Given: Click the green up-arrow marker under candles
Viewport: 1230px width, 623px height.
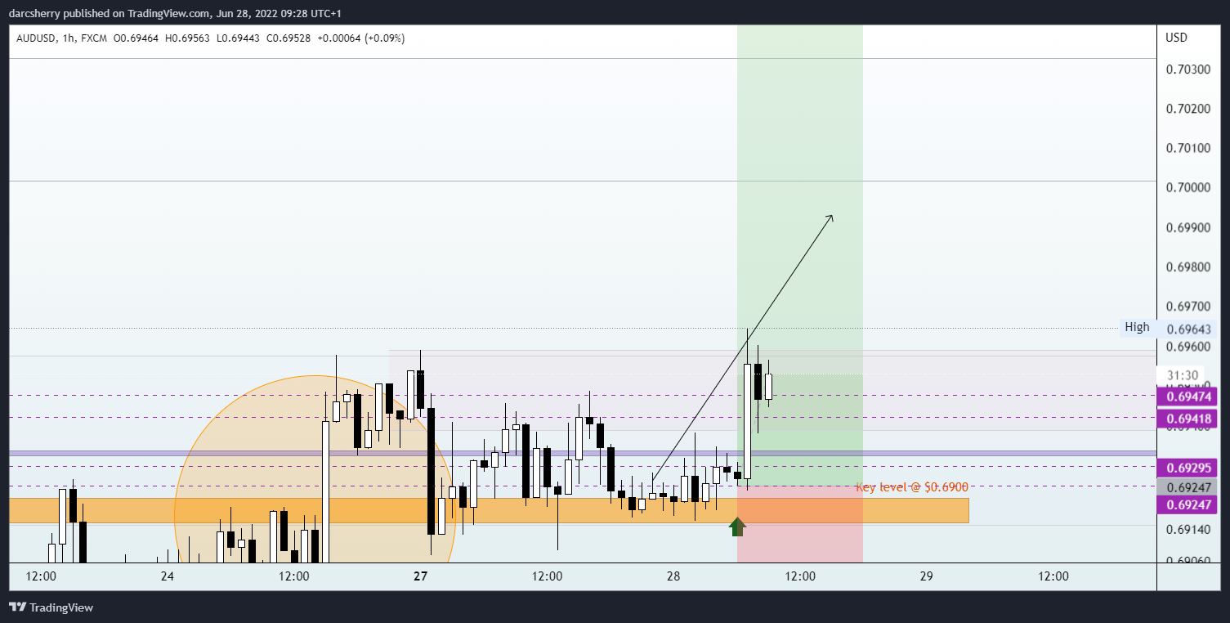Looking at the screenshot, I should point(738,527).
